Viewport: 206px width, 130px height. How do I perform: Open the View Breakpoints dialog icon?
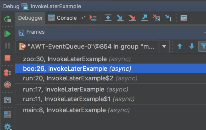[7, 73]
